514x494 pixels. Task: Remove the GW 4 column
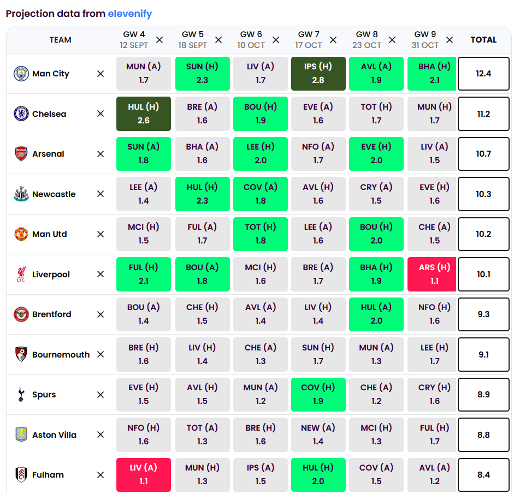[159, 40]
